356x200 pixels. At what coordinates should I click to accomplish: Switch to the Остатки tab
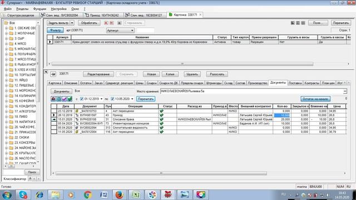86,83
